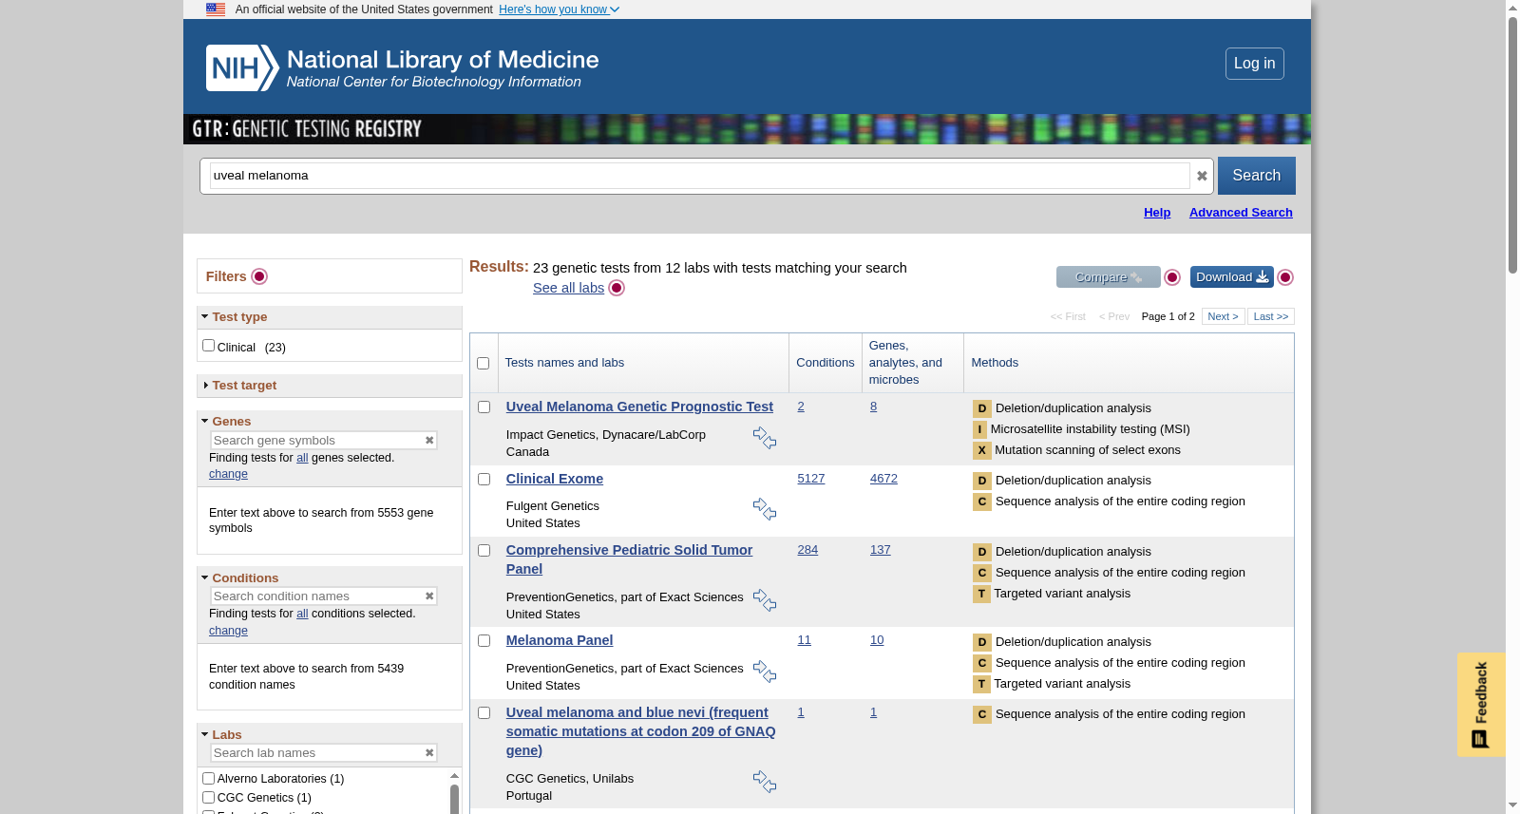Viewport: 1520px width, 814px height.
Task: Click compare arrows icon for CGC Genetics test
Action: click(765, 782)
